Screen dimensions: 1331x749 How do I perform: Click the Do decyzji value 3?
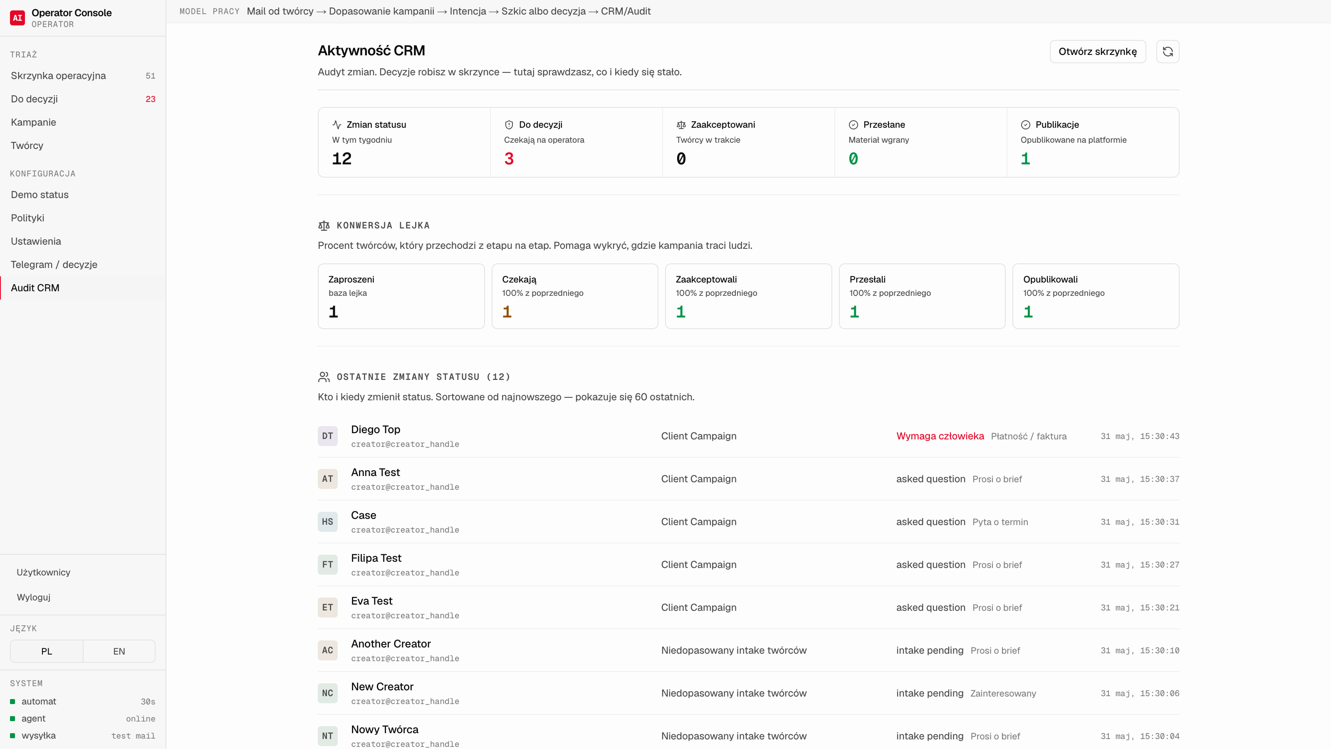(509, 159)
